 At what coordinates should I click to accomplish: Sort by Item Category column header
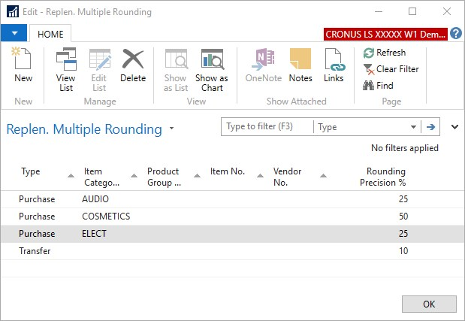[x=110, y=177]
